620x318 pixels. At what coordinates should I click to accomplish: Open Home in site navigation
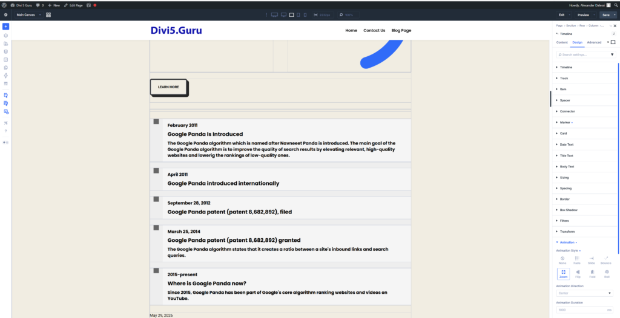351,30
